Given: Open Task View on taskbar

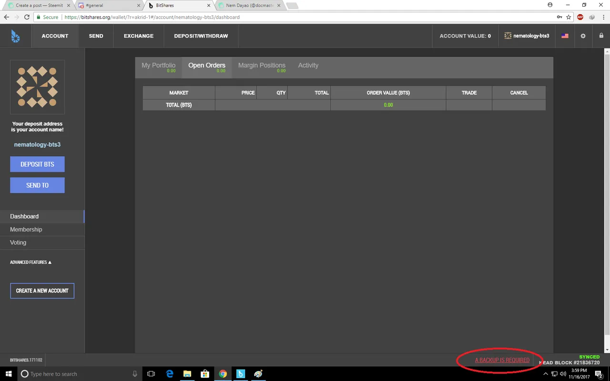Looking at the screenshot, I should (x=151, y=374).
